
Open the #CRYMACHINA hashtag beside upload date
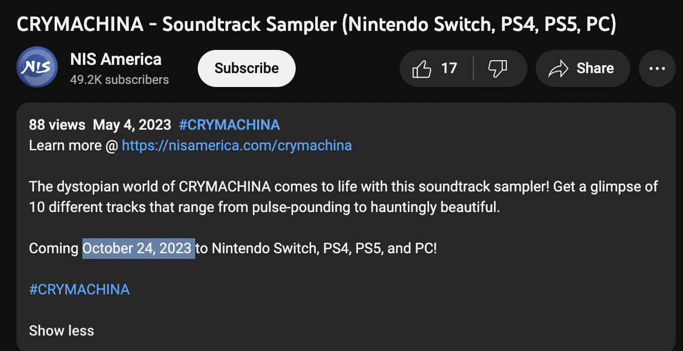(x=229, y=125)
